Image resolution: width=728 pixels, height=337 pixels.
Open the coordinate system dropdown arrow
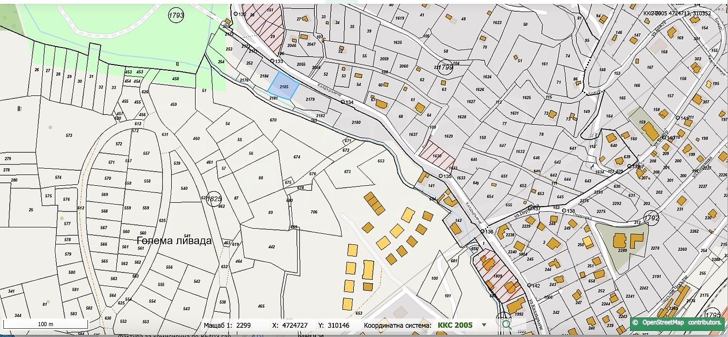(483, 325)
